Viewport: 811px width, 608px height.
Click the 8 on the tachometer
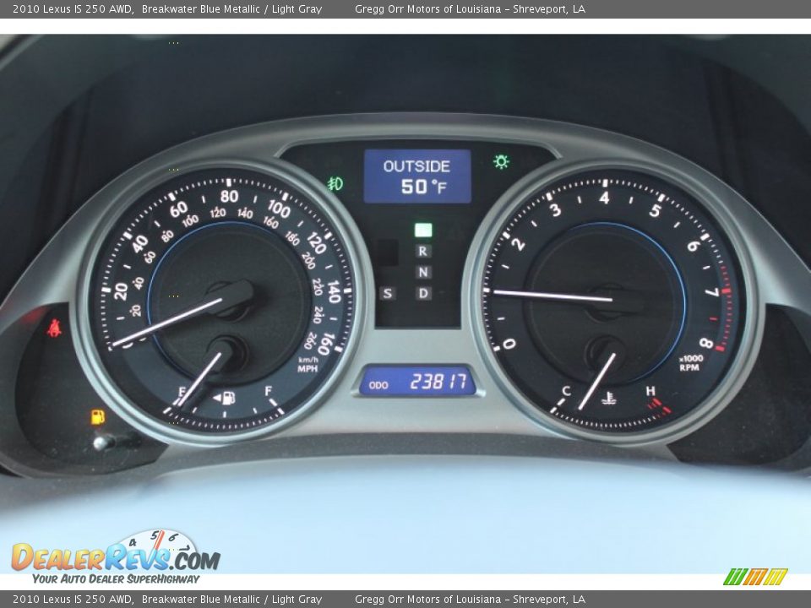point(706,343)
